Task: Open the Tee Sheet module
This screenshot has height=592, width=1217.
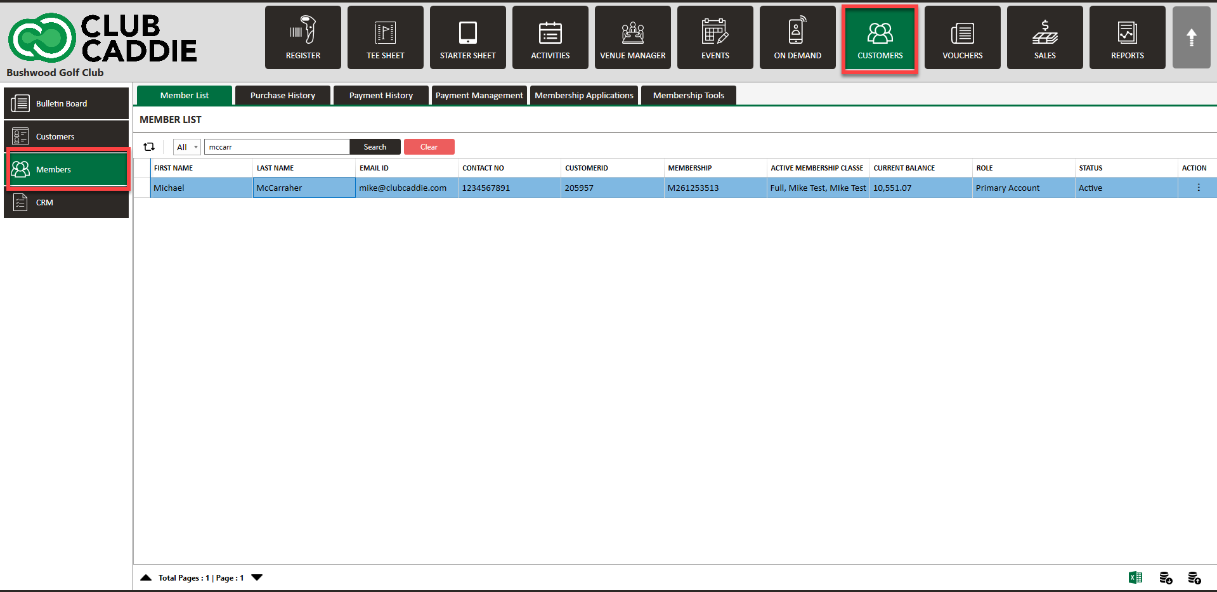Action: click(386, 37)
